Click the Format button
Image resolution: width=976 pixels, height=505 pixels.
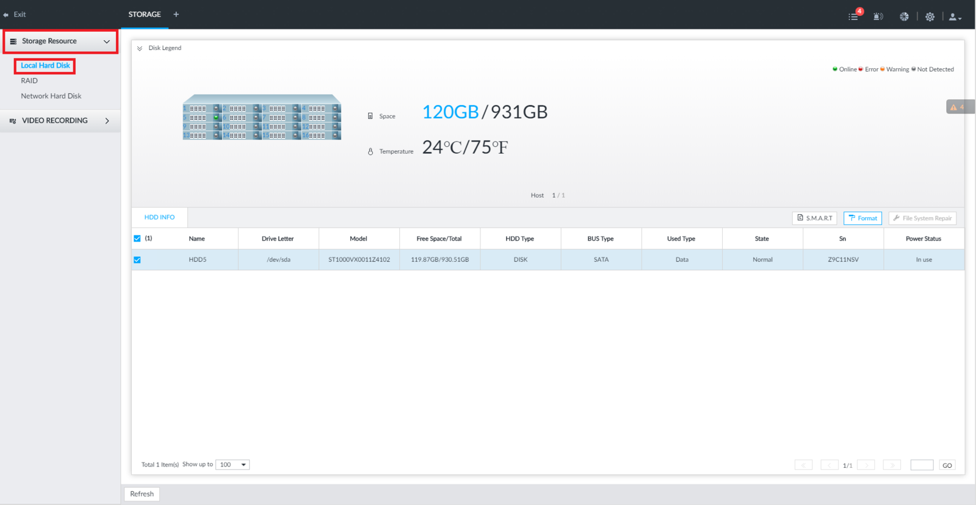click(x=862, y=218)
